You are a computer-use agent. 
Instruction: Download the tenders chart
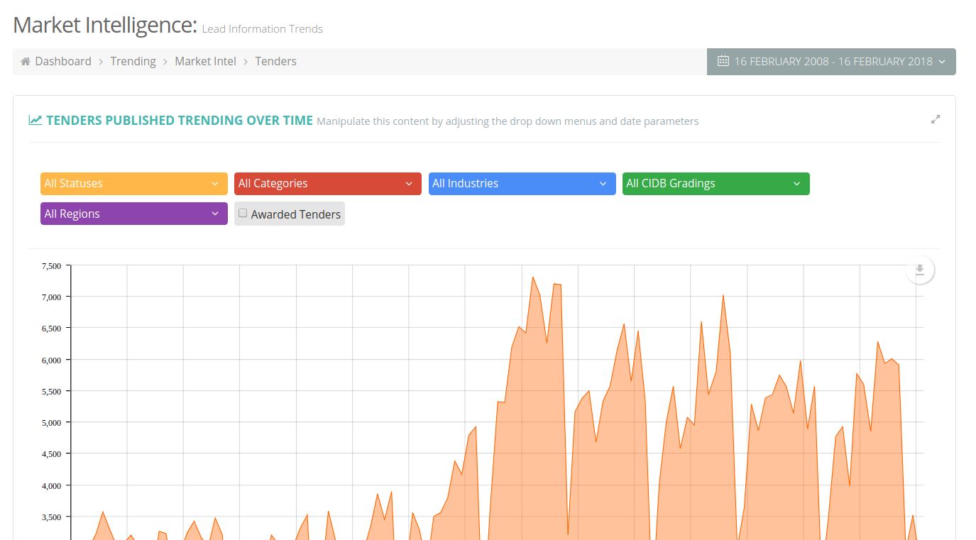click(x=920, y=270)
